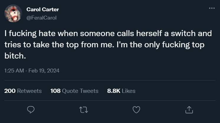Click the @FeralCarol handle
Viewport: 220px width, 123px height.
(x=41, y=18)
